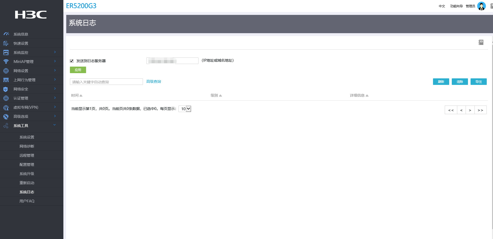Expand the 网络设置 menu chevron
The height and width of the screenshot is (239, 493).
click(55, 71)
